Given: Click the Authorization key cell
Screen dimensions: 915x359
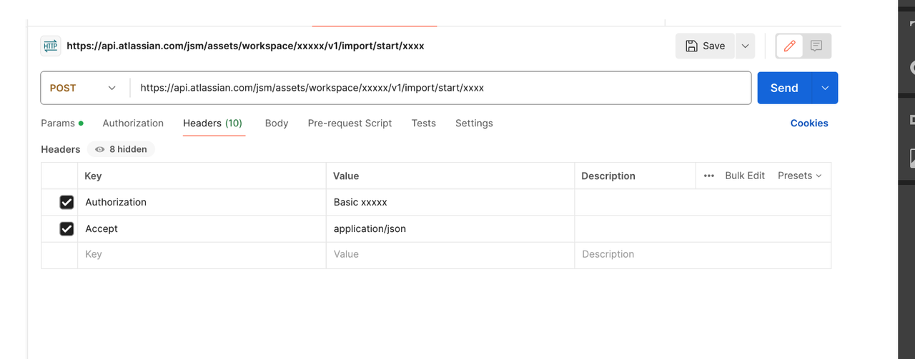Looking at the screenshot, I should pyautogui.click(x=202, y=203).
